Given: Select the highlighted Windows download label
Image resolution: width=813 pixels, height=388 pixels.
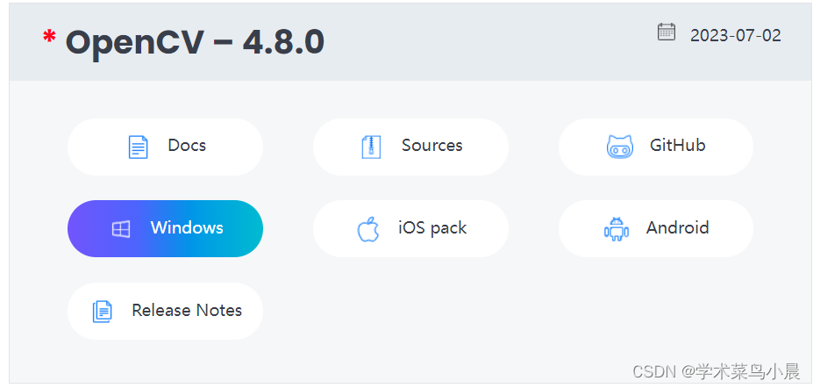Looking at the screenshot, I should coord(187,227).
